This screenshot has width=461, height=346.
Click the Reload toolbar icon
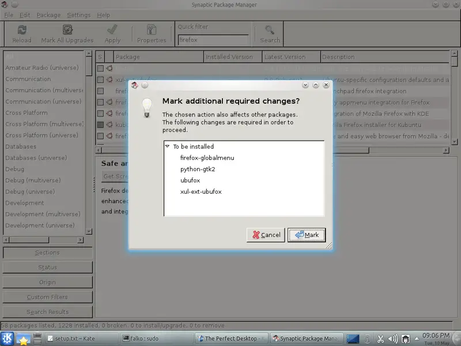22,30
